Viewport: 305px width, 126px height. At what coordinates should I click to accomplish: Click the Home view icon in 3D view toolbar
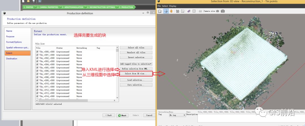(x=160, y=11)
